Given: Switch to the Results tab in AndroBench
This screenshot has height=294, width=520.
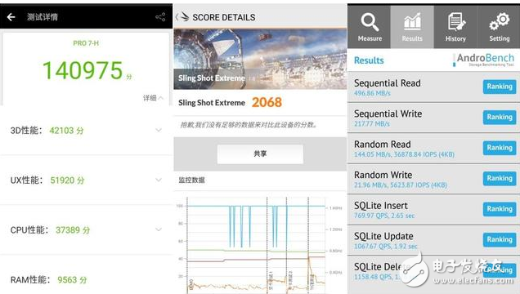Looking at the screenshot, I should coord(412,27).
